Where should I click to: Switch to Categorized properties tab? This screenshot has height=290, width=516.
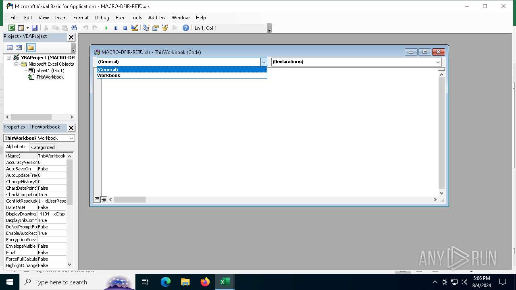pos(43,147)
